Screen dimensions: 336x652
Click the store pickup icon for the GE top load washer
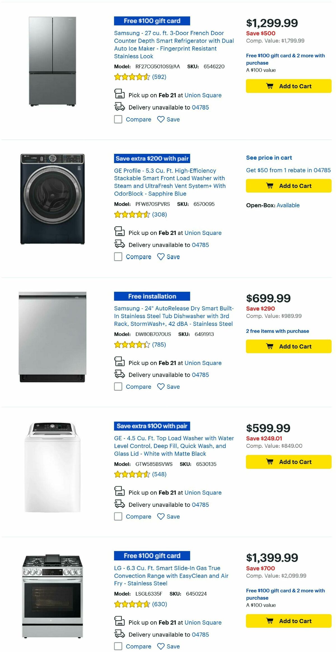point(120,492)
